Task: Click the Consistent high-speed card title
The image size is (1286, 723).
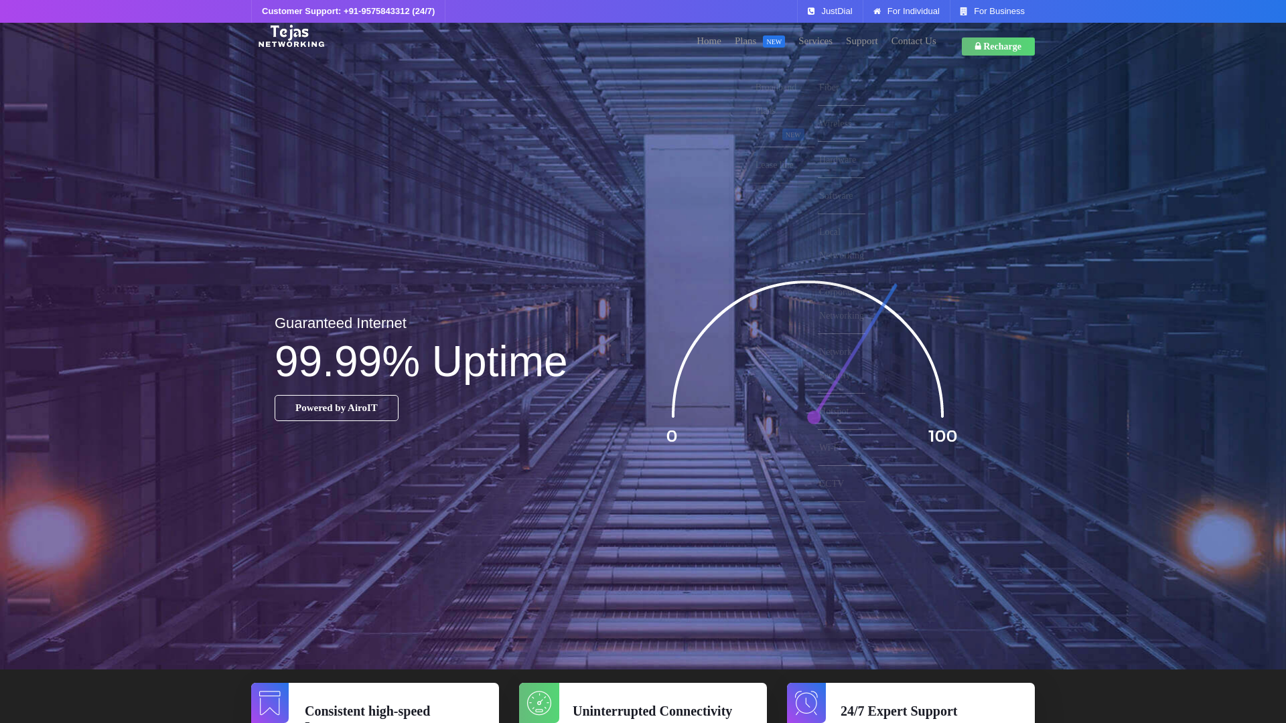Action: point(367,712)
